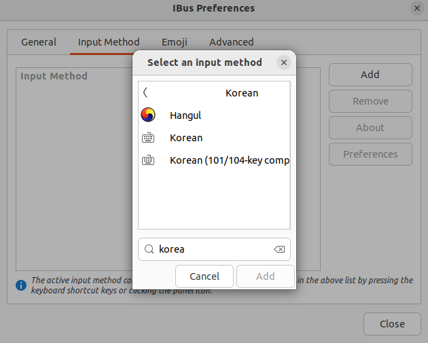Switch to the General tab

pos(39,42)
